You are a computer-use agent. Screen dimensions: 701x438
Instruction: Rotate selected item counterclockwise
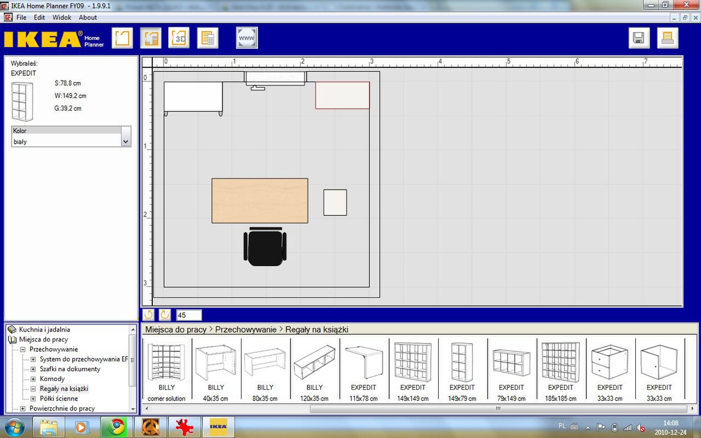[148, 315]
